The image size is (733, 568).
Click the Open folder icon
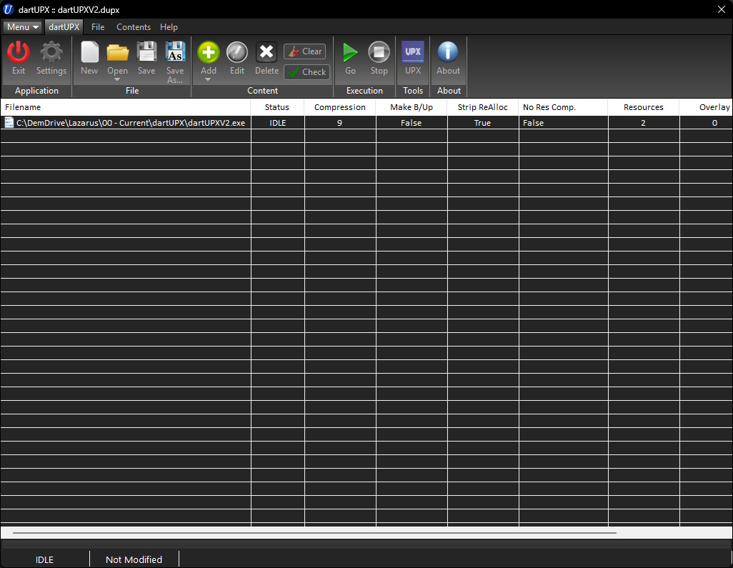(x=117, y=52)
